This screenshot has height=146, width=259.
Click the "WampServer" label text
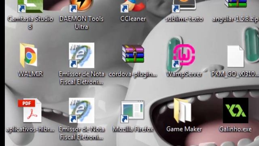pyautogui.click(x=184, y=74)
